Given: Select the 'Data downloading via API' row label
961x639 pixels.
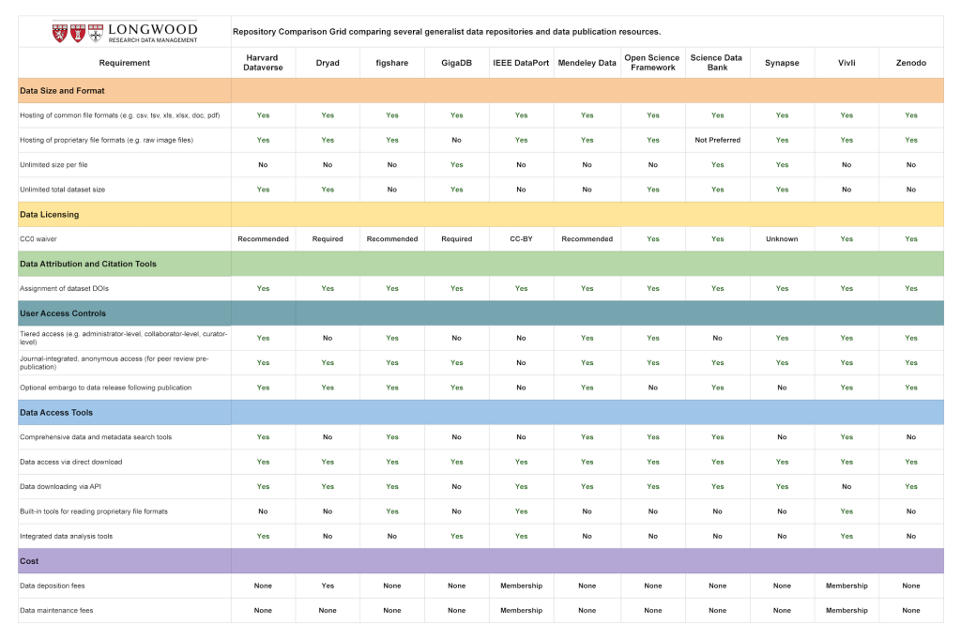Looking at the screenshot, I should click(60, 487).
